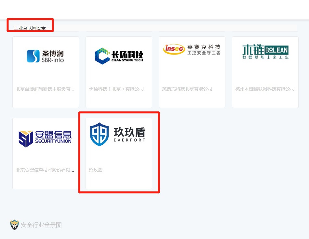Viewport: 309px width, 239px height.
Task: Open 北京安盟信息技术股份有限 company name
Action: pos(45,170)
